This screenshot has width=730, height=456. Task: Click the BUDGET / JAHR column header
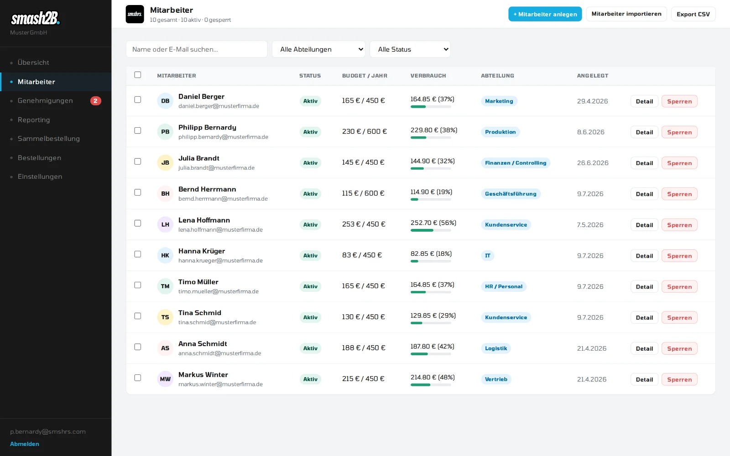point(365,76)
